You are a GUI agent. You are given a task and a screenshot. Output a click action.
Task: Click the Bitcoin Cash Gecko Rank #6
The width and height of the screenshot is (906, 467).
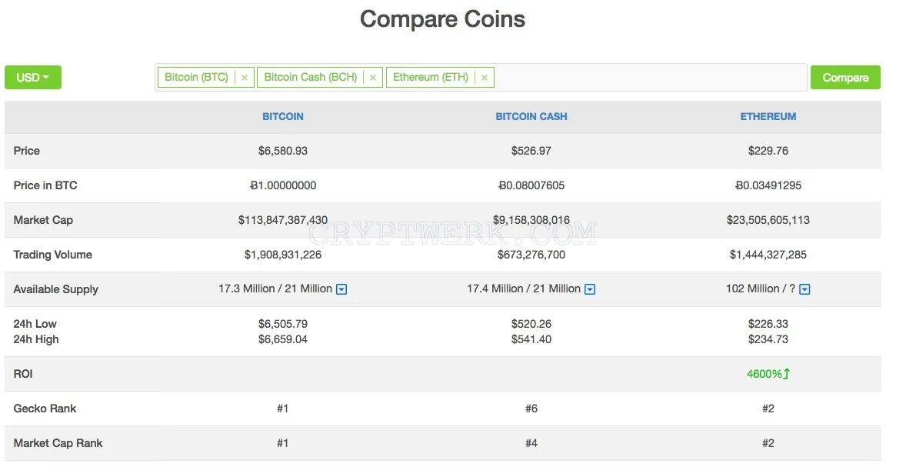[x=531, y=409]
